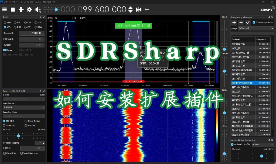Toggle RTL AGC checkbox

pos(4,121)
